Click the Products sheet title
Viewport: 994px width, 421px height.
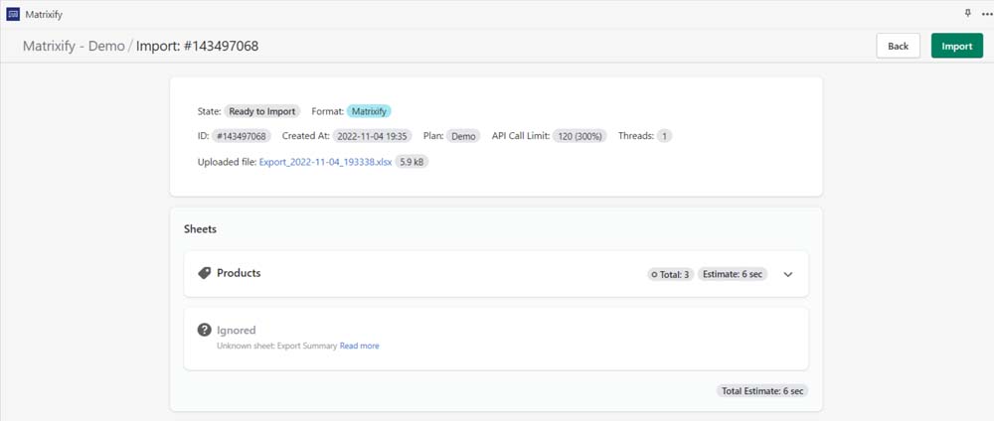point(239,273)
